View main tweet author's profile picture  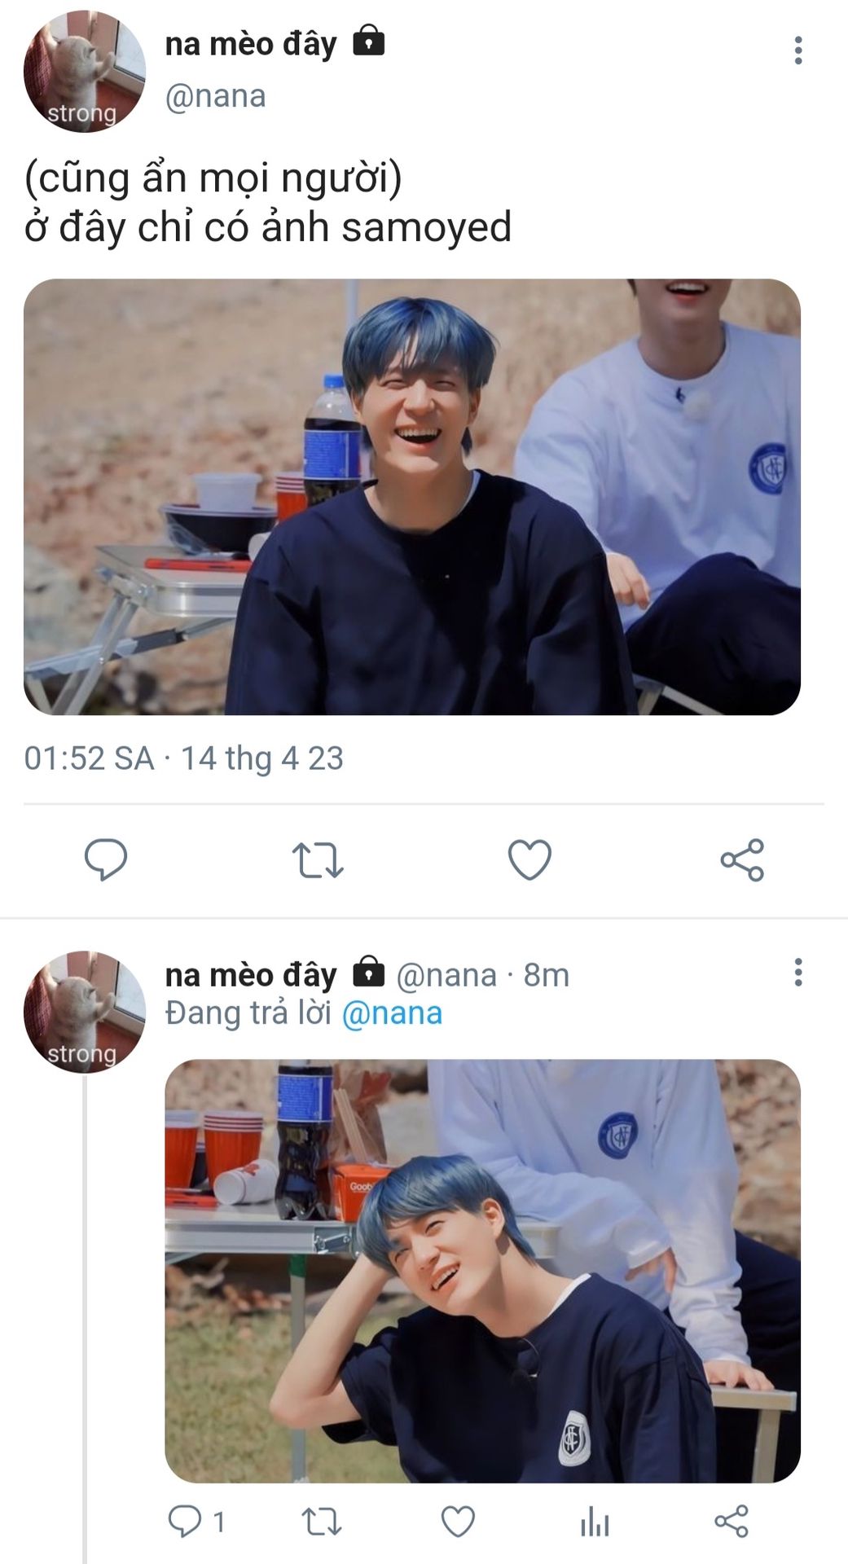84,72
